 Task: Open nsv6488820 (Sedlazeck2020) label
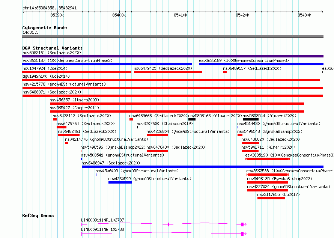pos(271,139)
